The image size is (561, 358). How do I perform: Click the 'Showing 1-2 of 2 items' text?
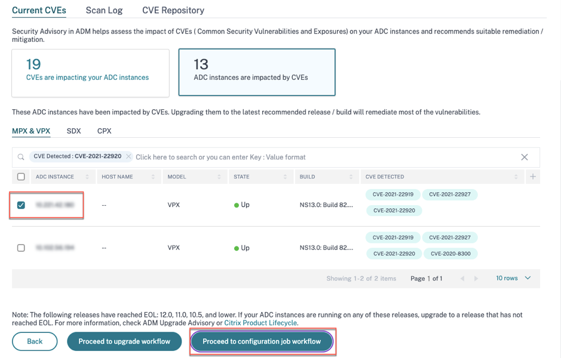pos(361,278)
